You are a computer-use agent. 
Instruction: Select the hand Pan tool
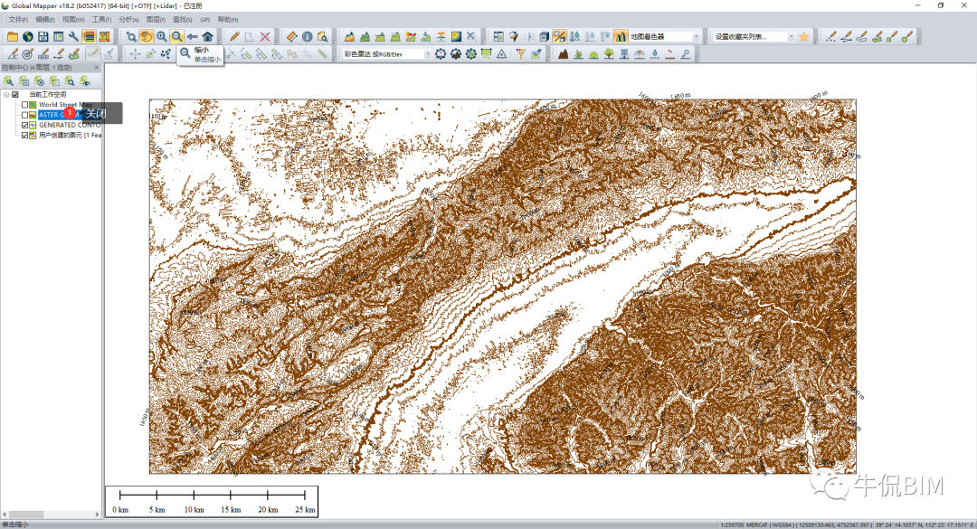[146, 36]
